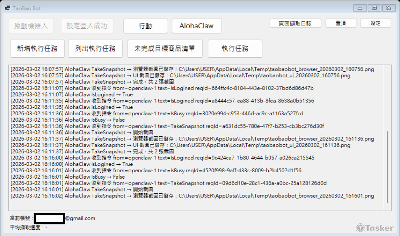Click the 執行任務 button
This screenshot has width=400, height=236.
coord(235,49)
